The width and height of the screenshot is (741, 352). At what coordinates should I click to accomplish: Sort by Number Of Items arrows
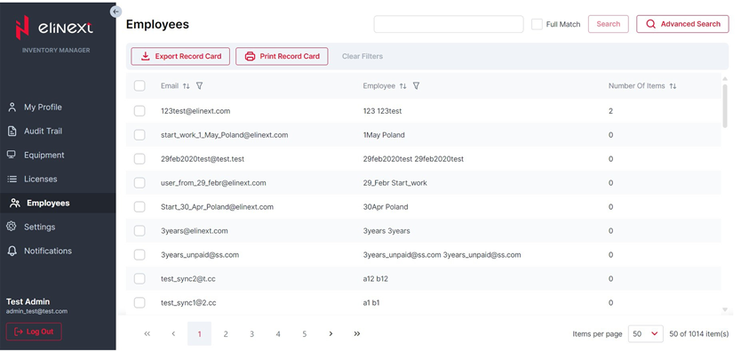pos(673,86)
